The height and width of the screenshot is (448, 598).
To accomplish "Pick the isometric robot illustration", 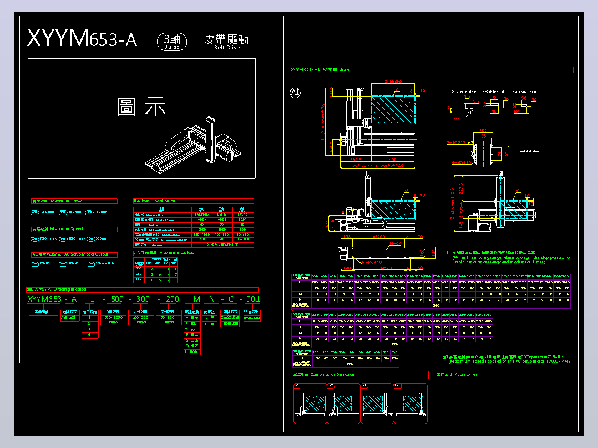I will (193, 145).
